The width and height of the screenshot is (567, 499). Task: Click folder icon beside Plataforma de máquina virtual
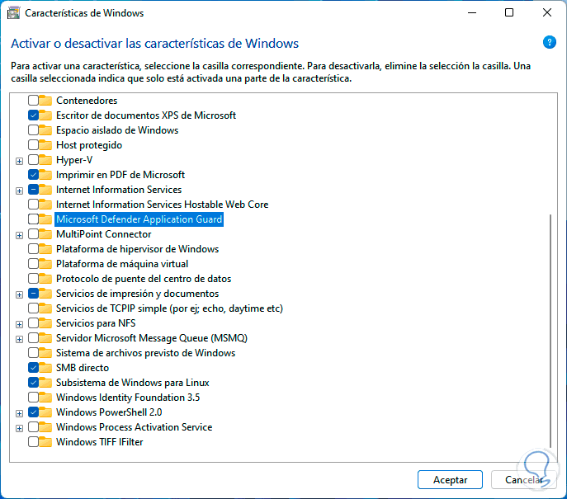point(45,263)
